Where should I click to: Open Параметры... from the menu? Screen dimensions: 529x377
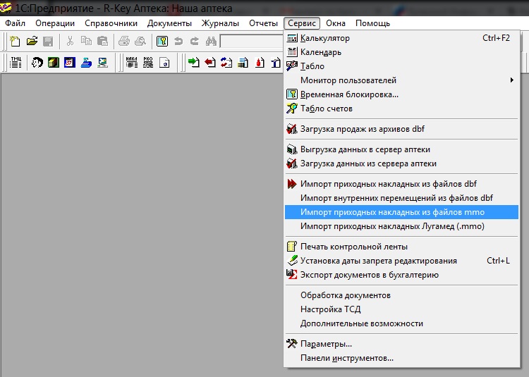click(x=326, y=344)
